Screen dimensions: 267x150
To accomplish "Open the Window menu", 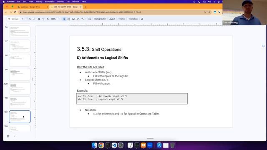I will click(x=76, y=2).
